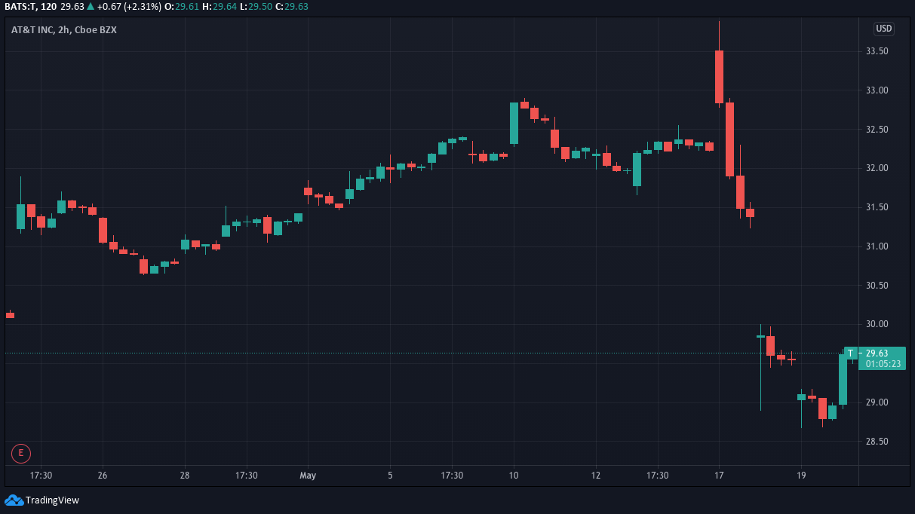The width and height of the screenshot is (915, 514).
Task: Click the 30.50 price axis label
Action: [x=877, y=286]
